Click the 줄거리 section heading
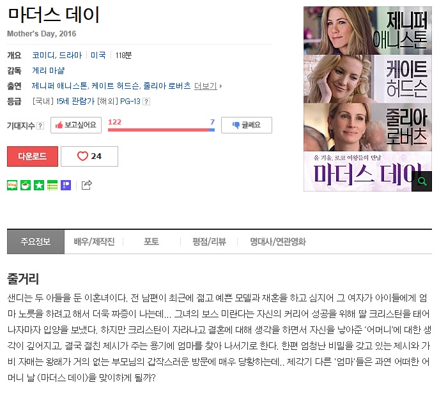439x394 pixels. click(x=23, y=279)
